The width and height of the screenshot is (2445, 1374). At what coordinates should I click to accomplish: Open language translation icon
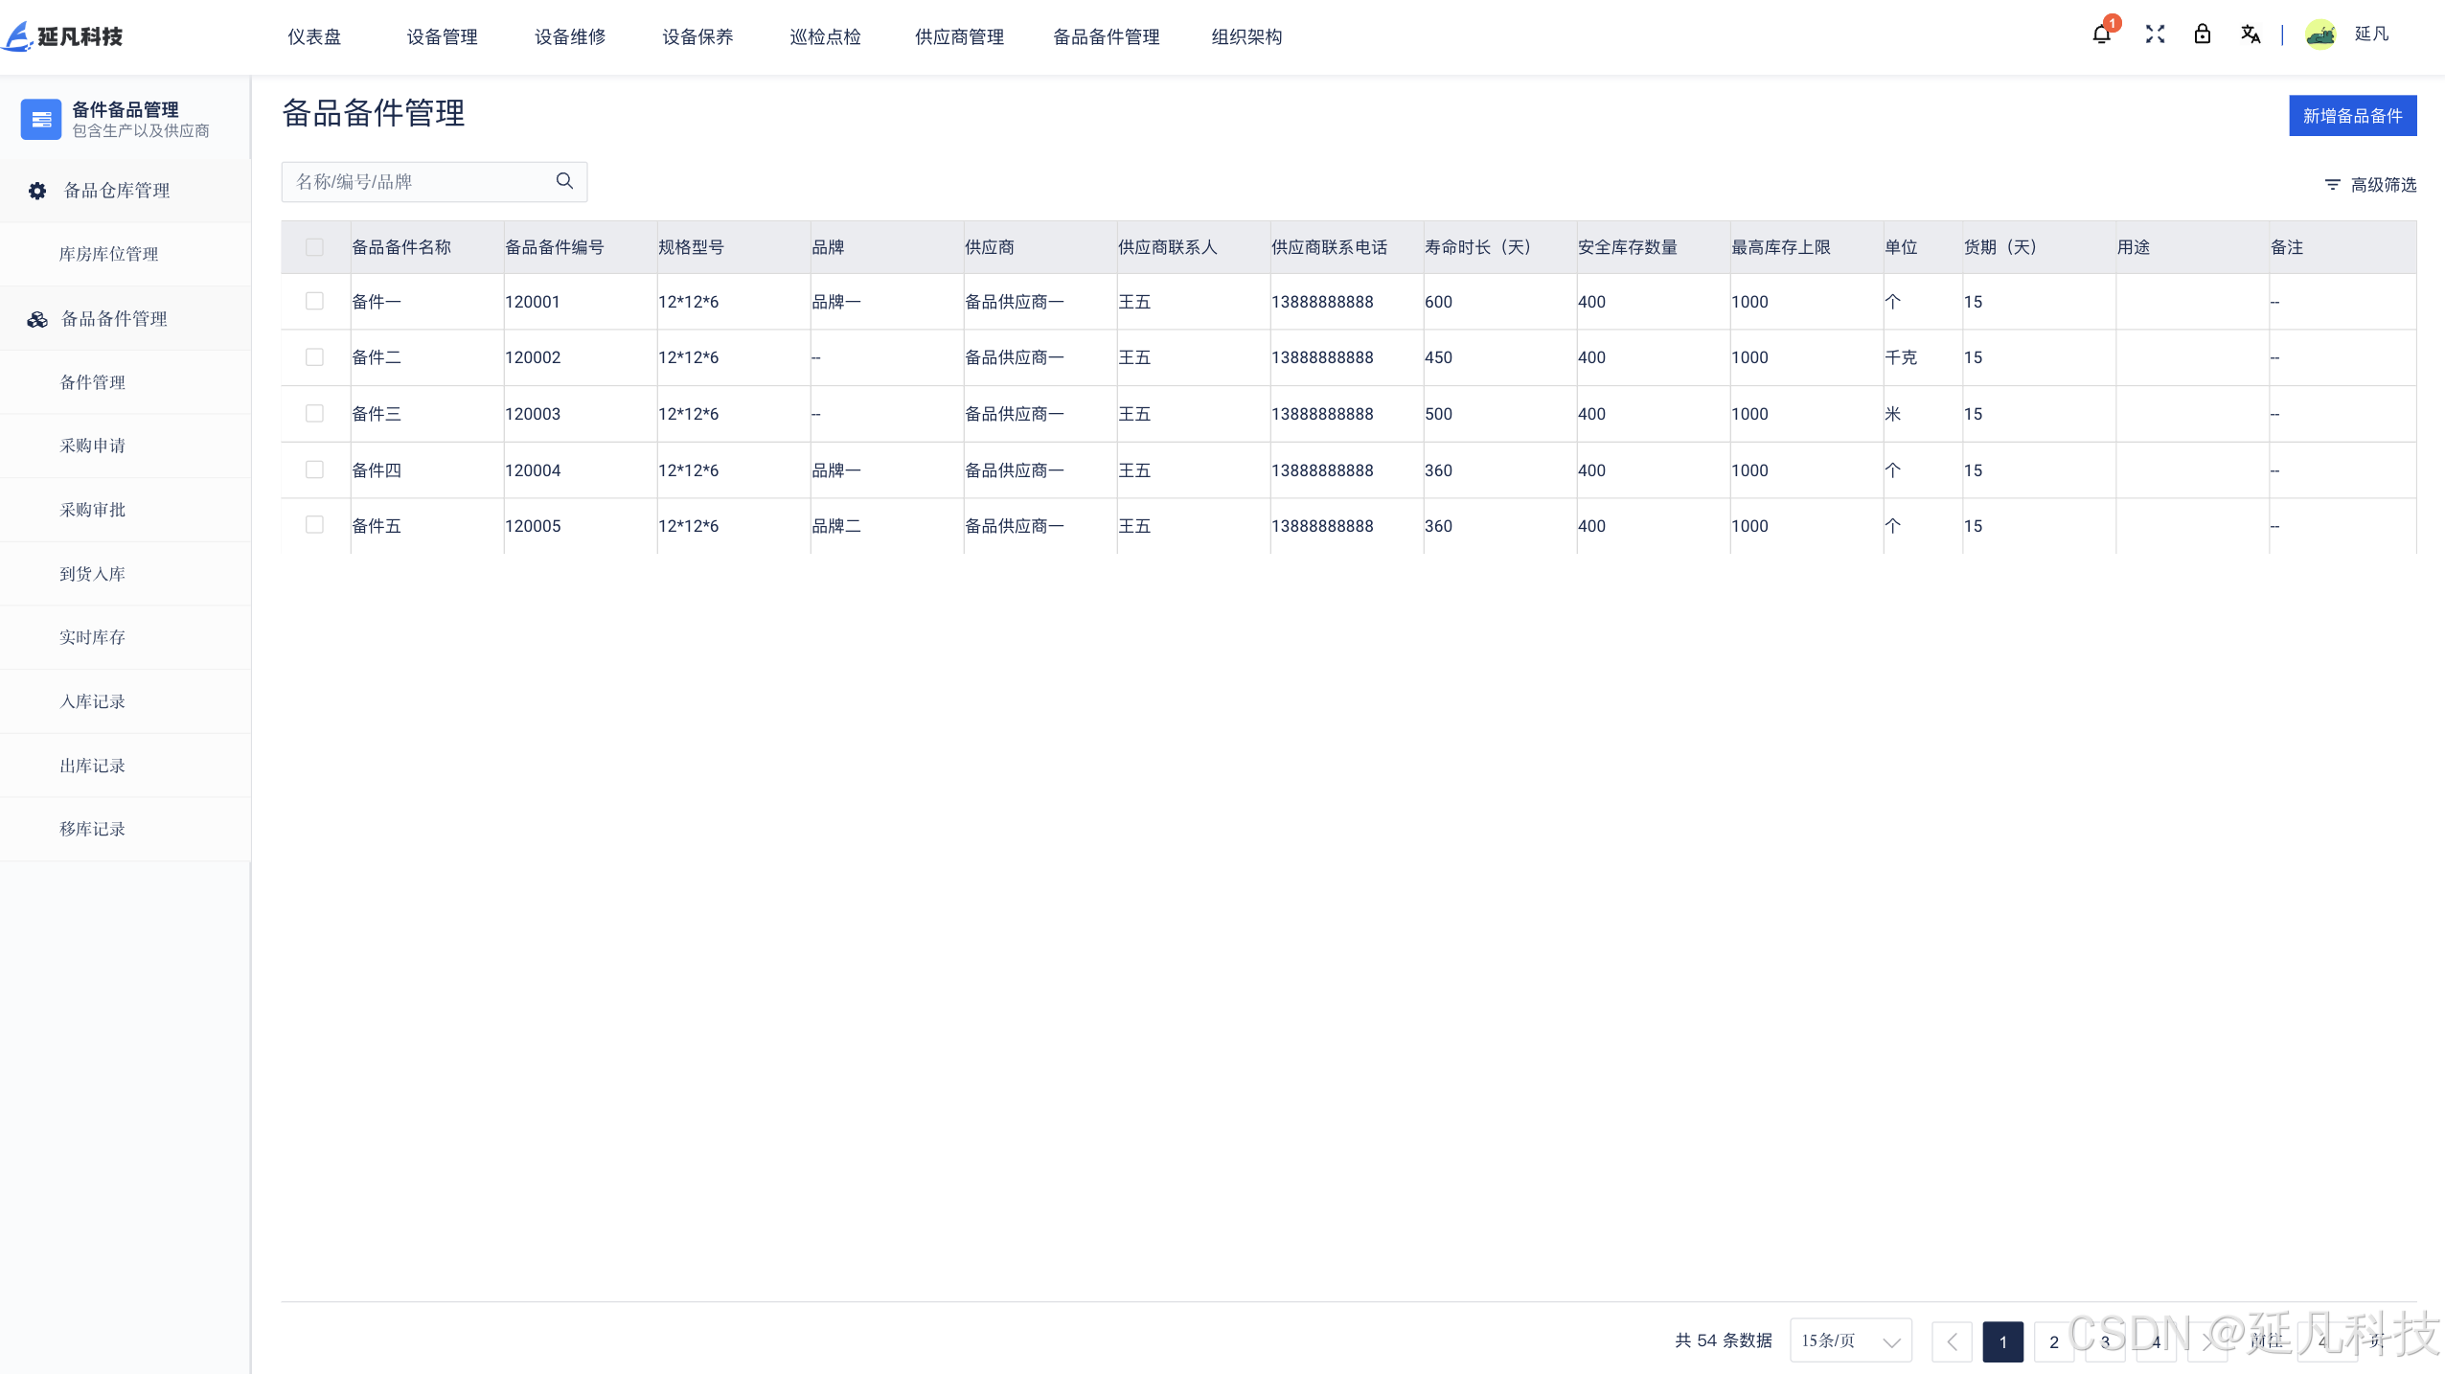(2251, 34)
